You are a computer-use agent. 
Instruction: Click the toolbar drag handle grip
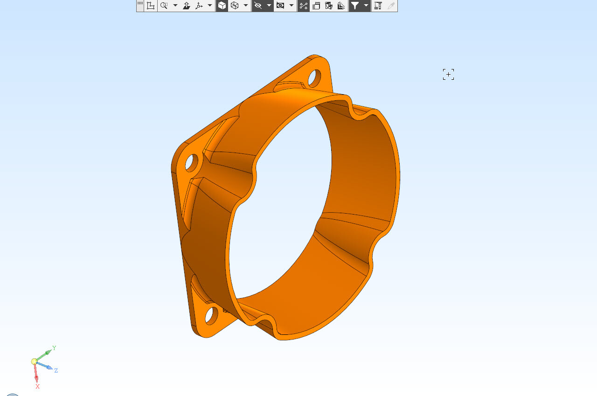[x=140, y=5]
